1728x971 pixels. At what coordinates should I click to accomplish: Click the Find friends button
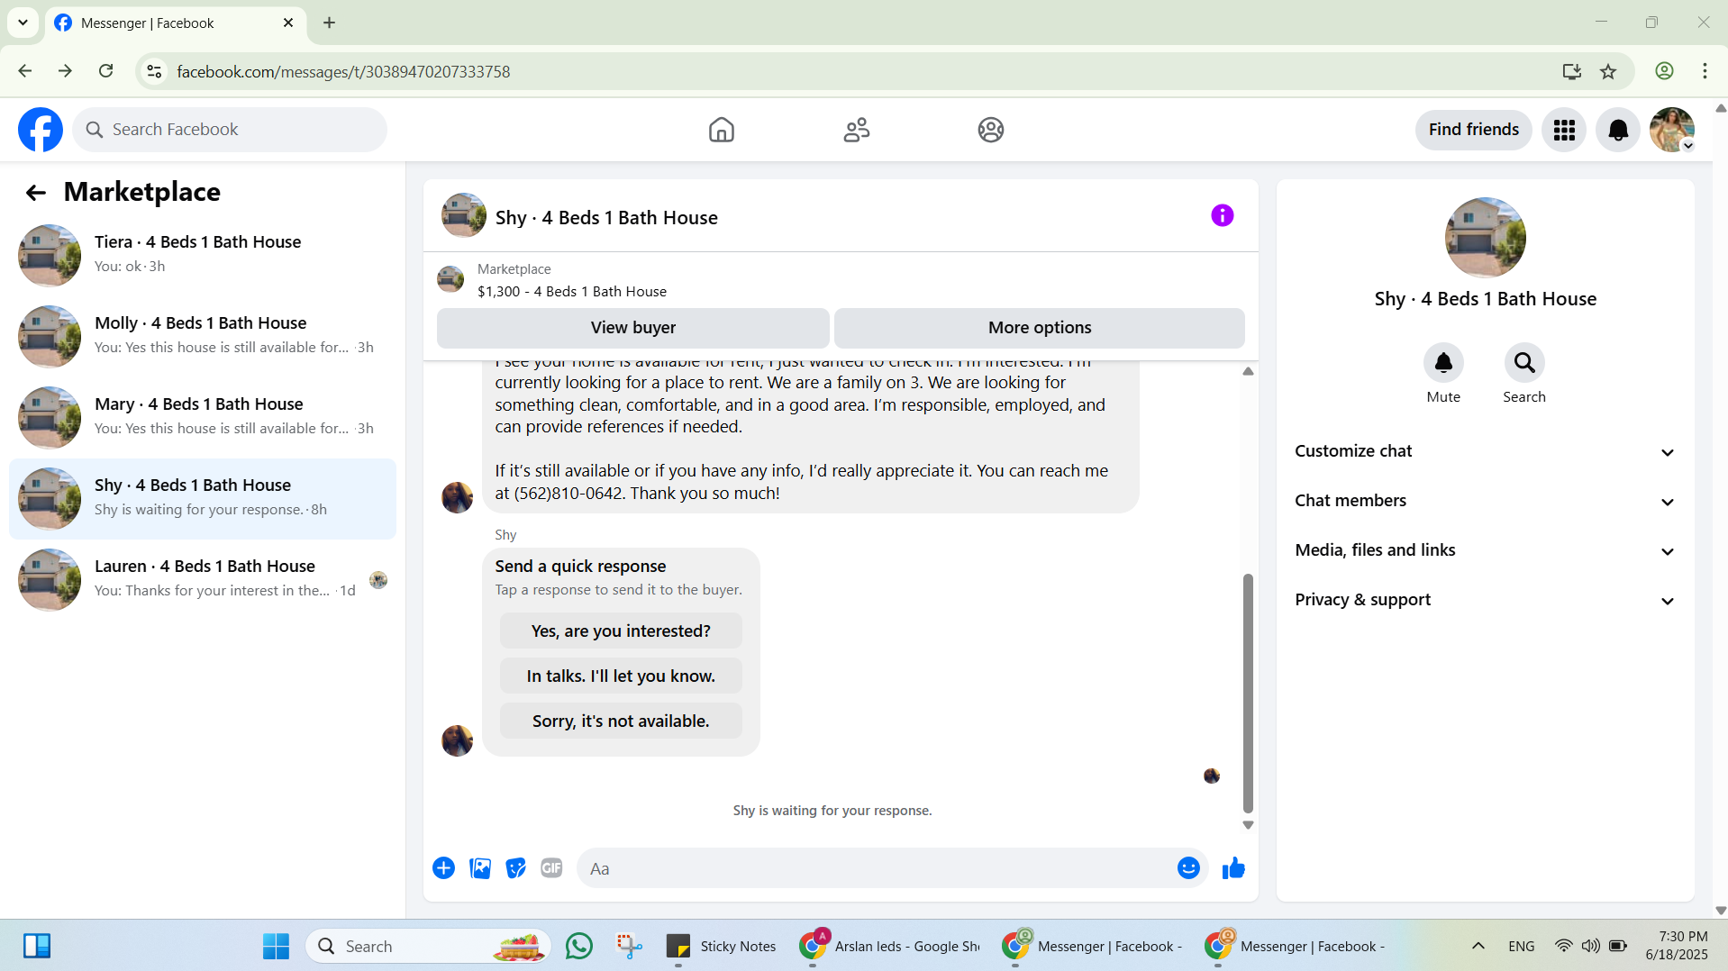1473,130
